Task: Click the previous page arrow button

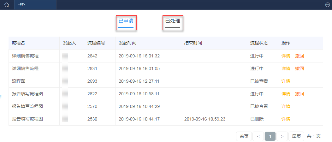Action: coord(258,137)
